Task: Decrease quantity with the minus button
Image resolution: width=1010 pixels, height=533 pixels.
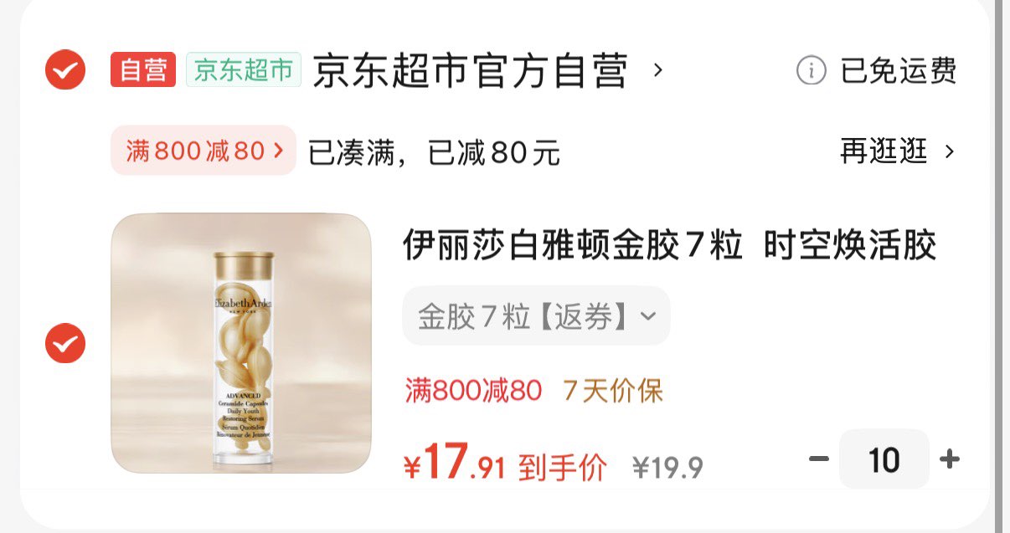Action: coord(819,459)
